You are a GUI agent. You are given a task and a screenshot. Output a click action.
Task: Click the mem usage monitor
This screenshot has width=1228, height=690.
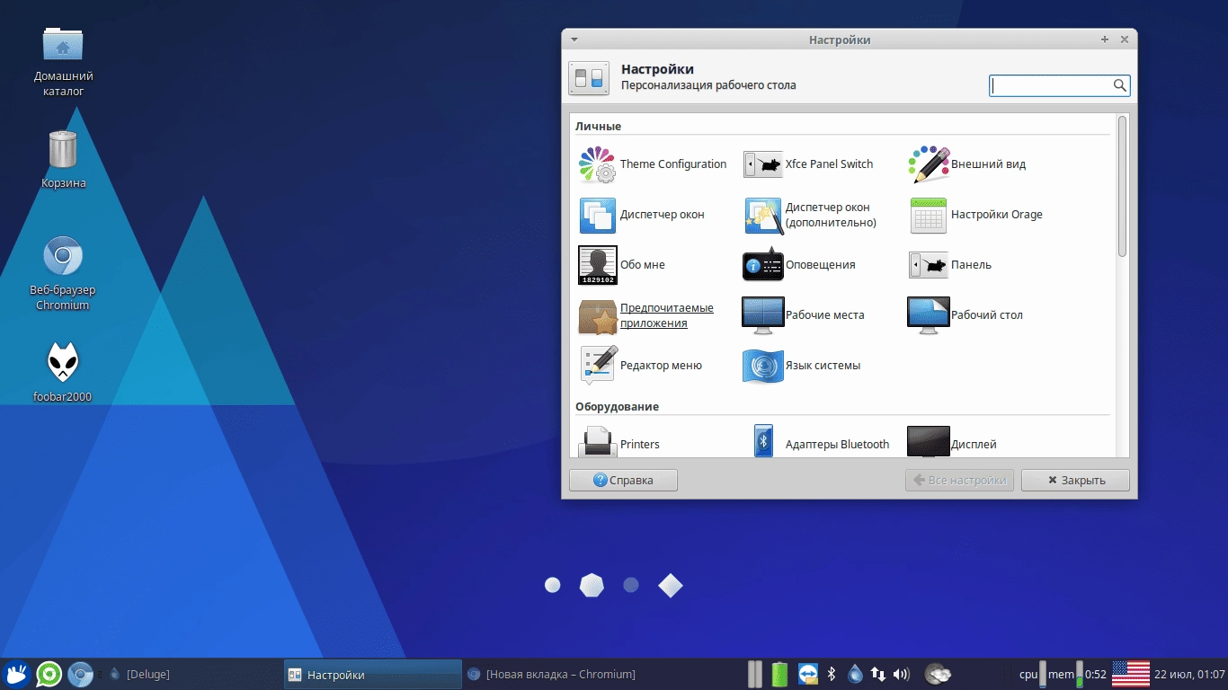tap(1065, 674)
